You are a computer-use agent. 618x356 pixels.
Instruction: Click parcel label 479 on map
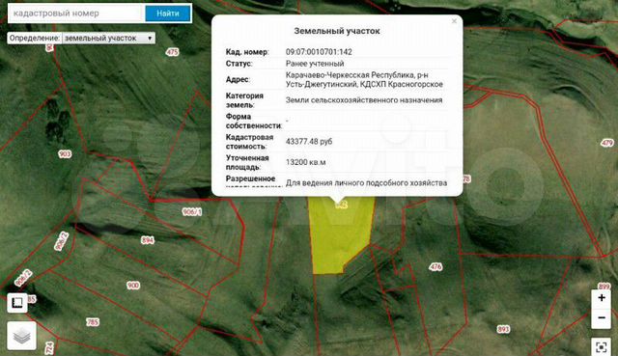pos(607,143)
